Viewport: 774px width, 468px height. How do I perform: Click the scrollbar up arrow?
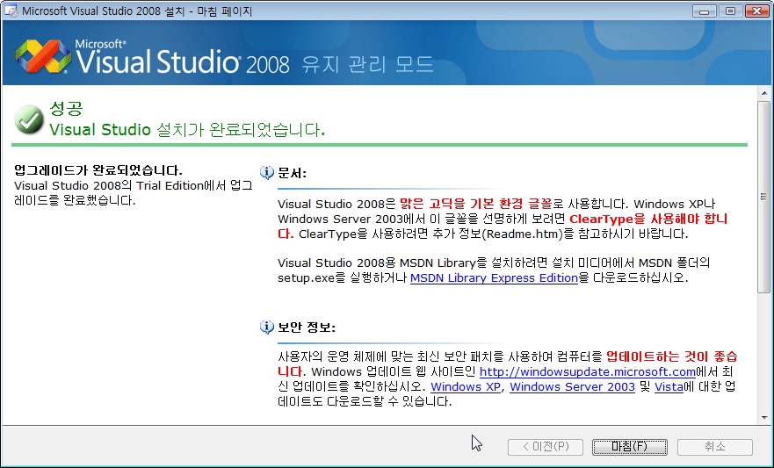click(x=764, y=93)
